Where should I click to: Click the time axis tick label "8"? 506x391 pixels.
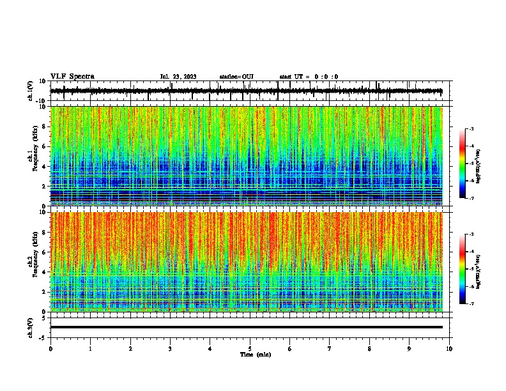click(x=369, y=349)
